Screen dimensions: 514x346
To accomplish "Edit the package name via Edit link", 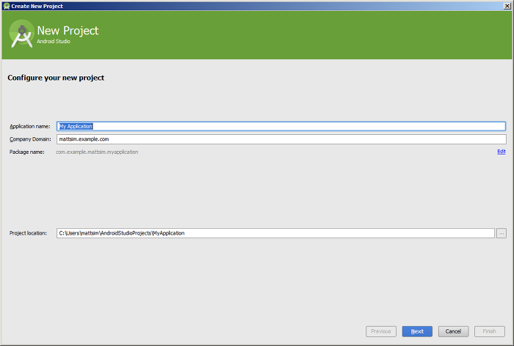I will tap(502, 151).
